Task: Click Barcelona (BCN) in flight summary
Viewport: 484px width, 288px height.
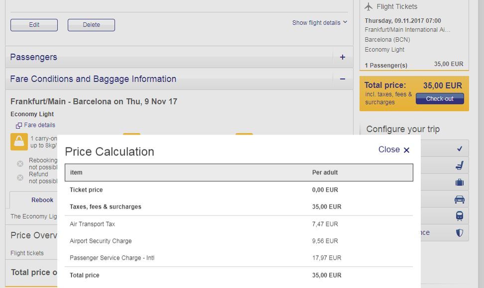Action: click(387, 40)
